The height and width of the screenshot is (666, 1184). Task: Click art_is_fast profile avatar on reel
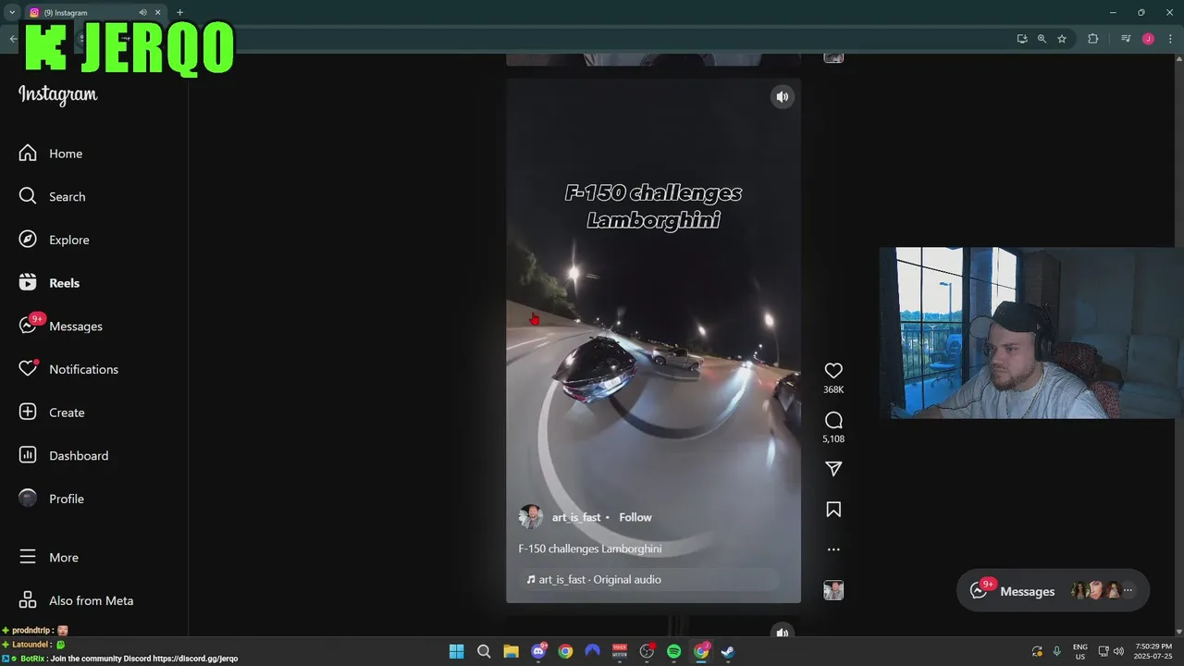pos(531,517)
